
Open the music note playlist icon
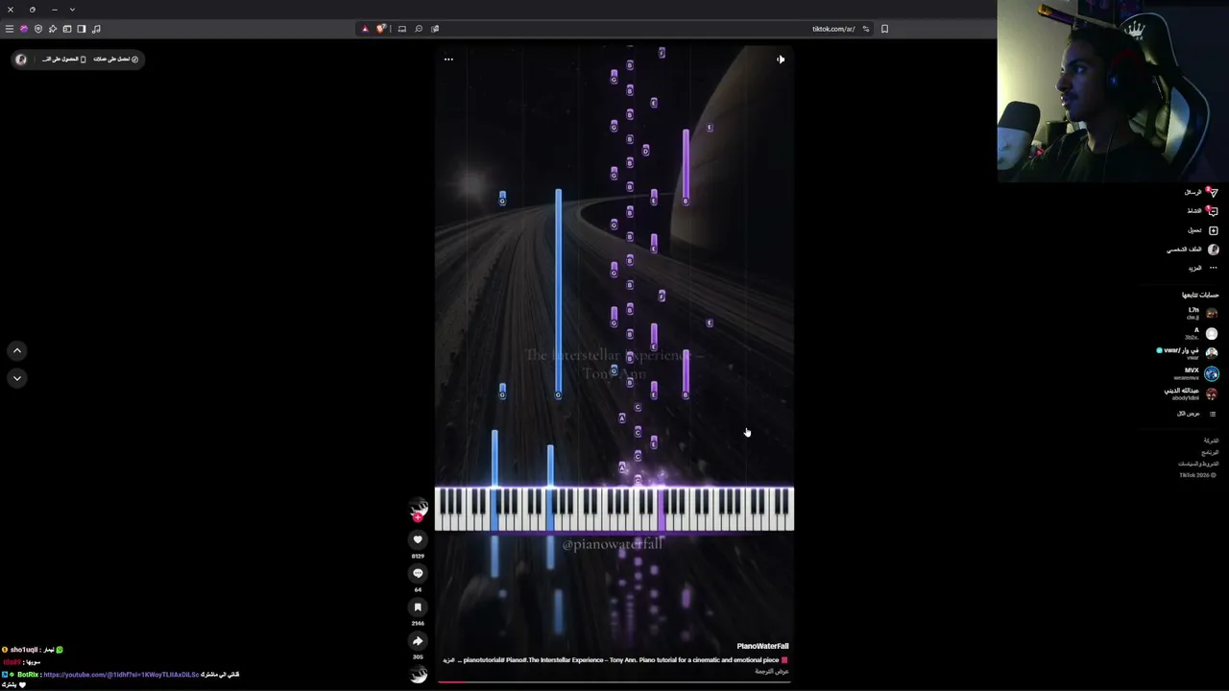coord(96,29)
